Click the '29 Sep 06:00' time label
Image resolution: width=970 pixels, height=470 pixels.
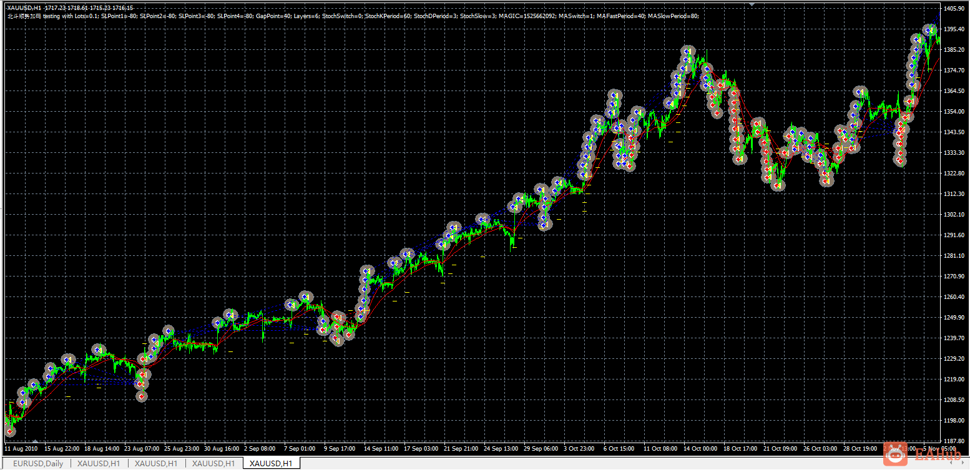click(541, 448)
